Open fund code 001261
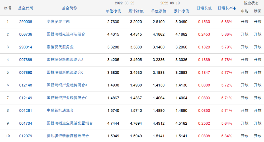Screen dimensions: 264x142 tap(26, 111)
